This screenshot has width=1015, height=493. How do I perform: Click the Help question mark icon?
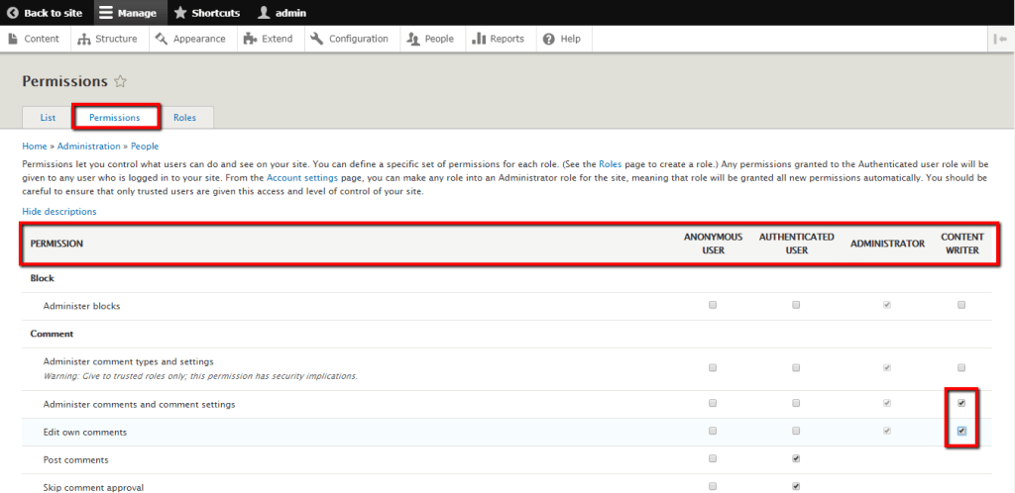tap(549, 39)
